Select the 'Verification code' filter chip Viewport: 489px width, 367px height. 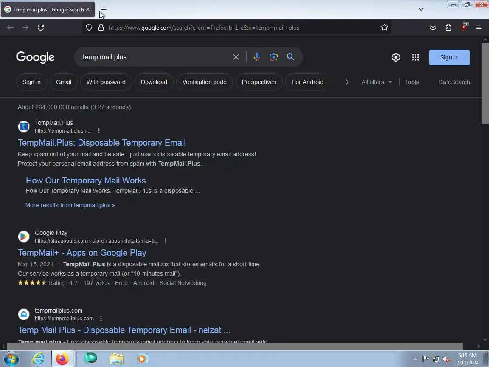point(204,82)
